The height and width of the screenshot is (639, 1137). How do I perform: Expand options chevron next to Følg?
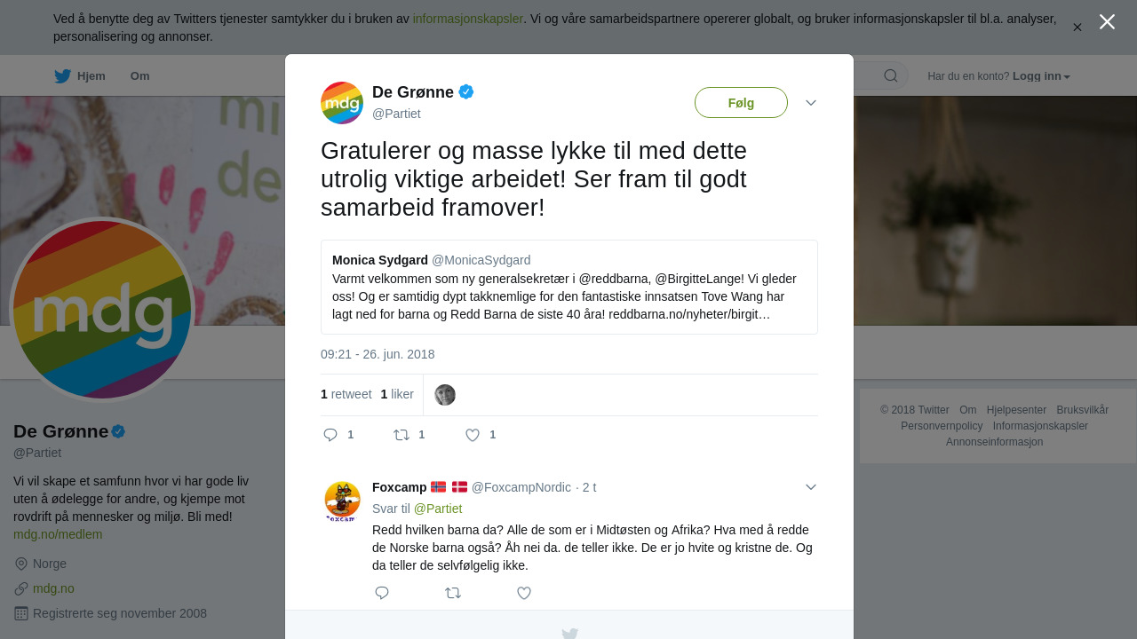pyautogui.click(x=811, y=103)
